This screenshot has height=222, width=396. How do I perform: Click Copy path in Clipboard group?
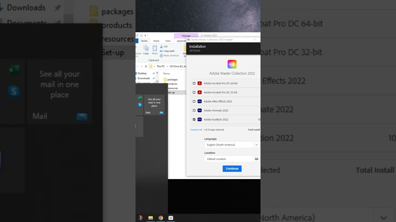click(x=167, y=51)
